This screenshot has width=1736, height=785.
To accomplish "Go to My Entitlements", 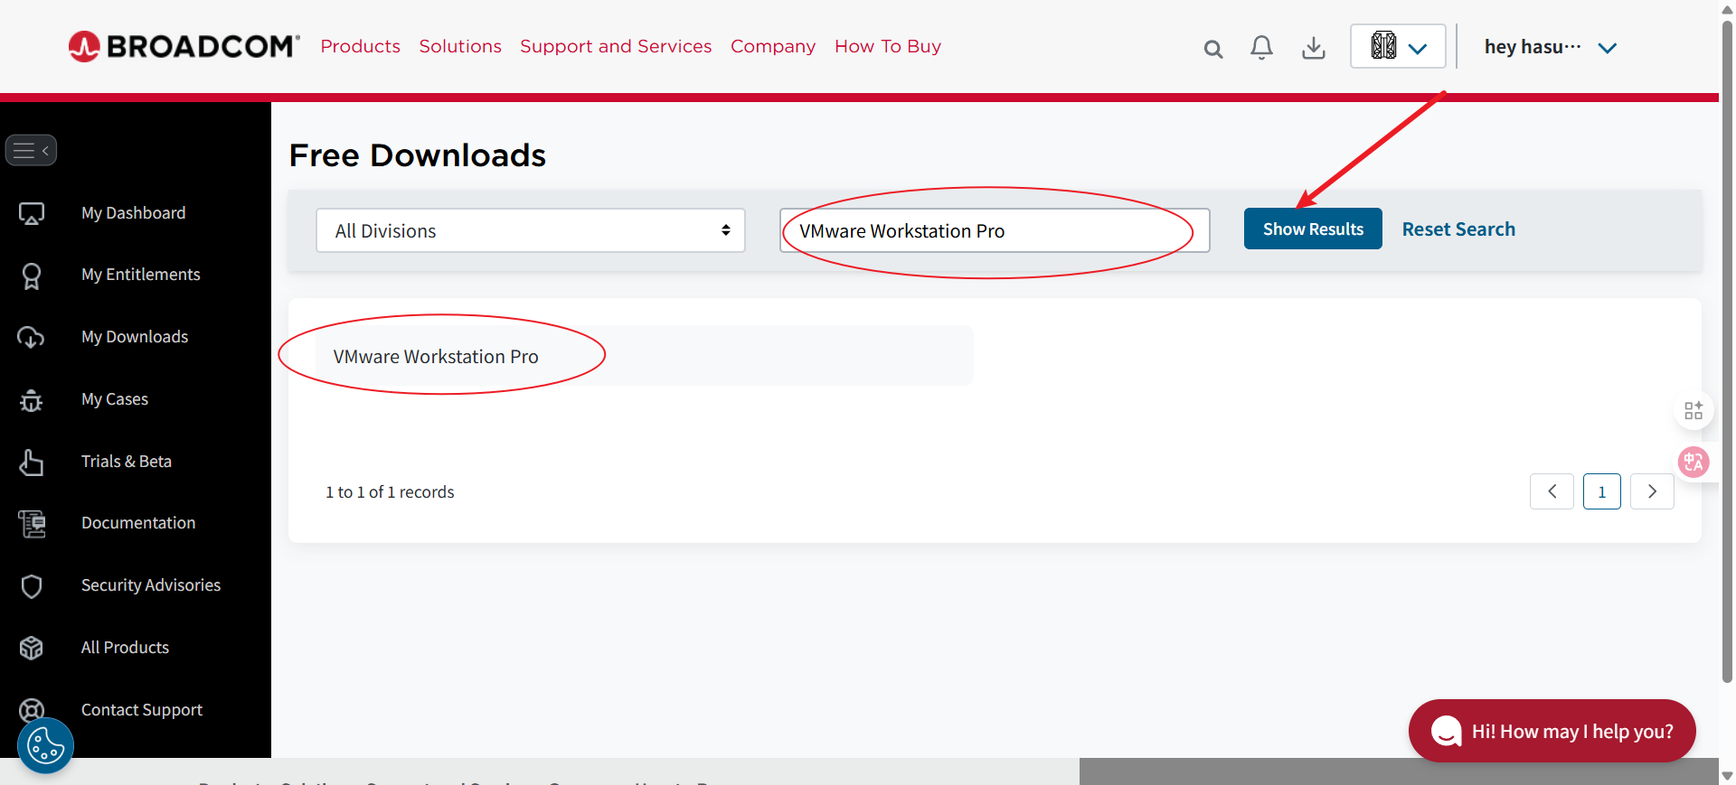I will click(141, 275).
